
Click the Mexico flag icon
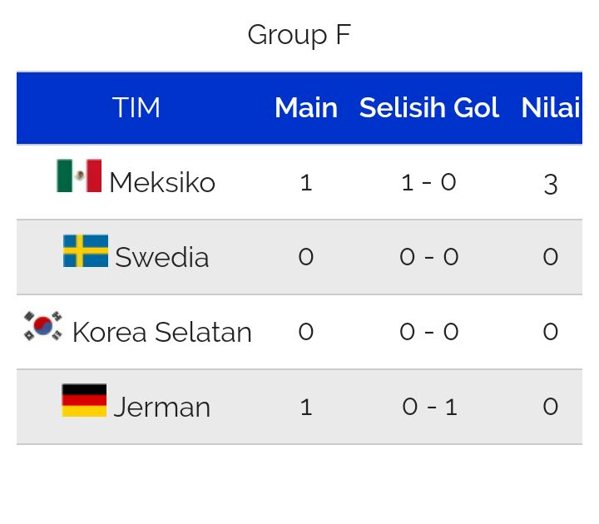click(x=79, y=175)
